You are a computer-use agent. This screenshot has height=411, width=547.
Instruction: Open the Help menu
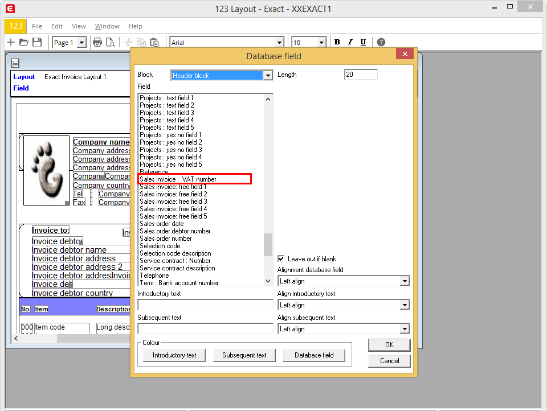136,26
